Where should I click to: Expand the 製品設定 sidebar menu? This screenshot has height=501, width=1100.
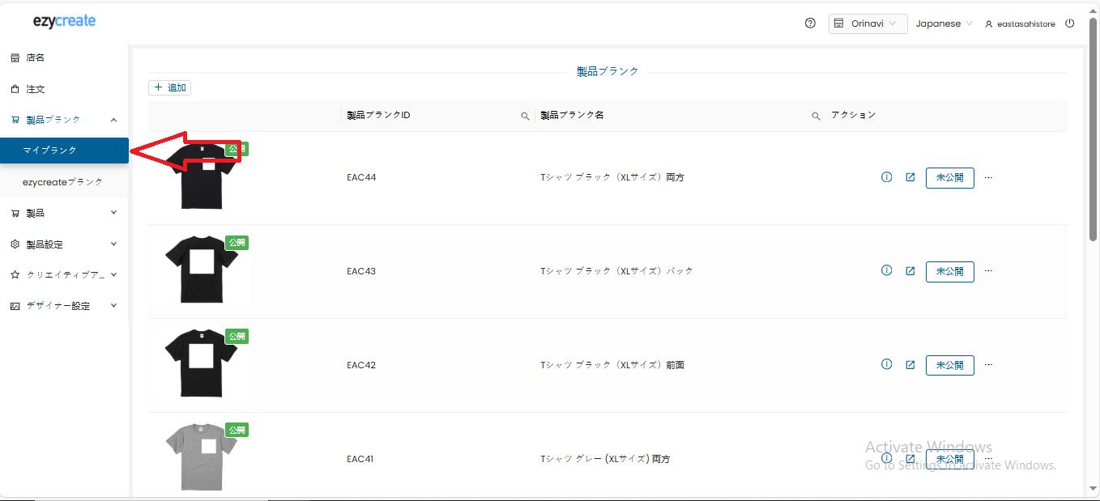(x=64, y=244)
